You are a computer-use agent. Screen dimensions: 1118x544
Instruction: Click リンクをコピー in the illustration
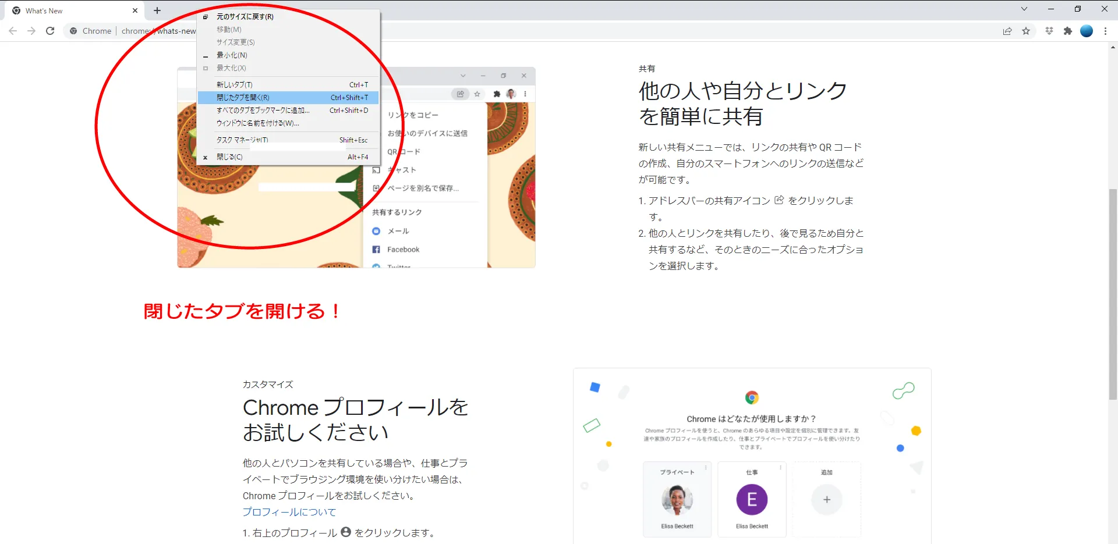click(413, 115)
